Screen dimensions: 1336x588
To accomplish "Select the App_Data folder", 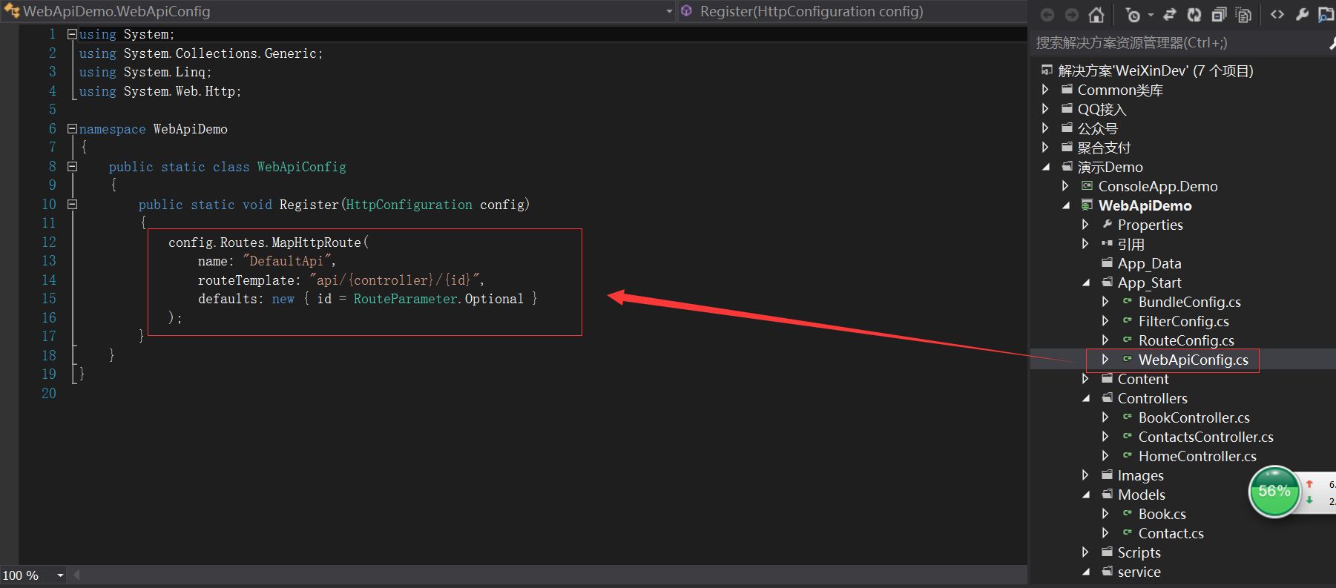I will [x=1150, y=263].
